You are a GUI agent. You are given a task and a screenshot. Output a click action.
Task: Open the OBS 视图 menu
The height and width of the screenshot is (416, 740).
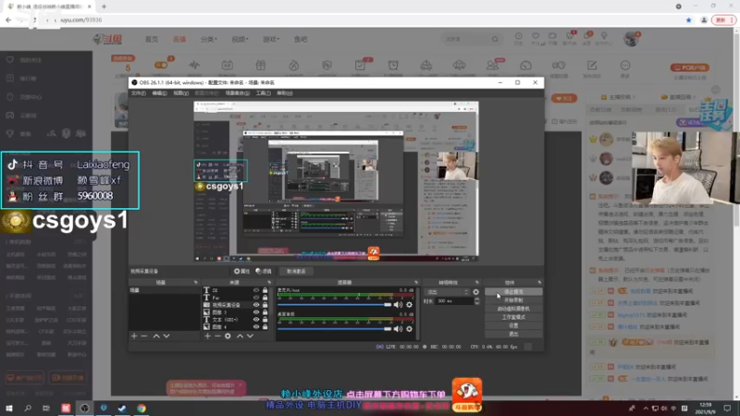click(x=180, y=93)
